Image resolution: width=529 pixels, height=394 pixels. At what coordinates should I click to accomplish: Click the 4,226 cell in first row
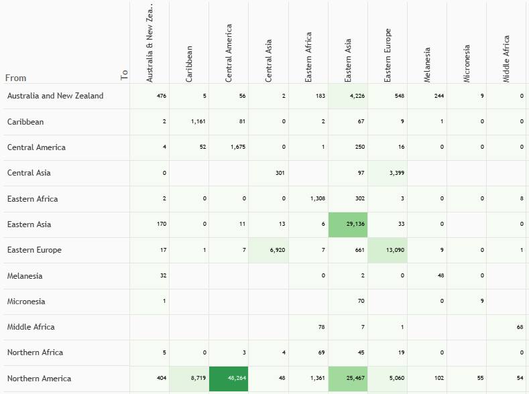point(347,96)
